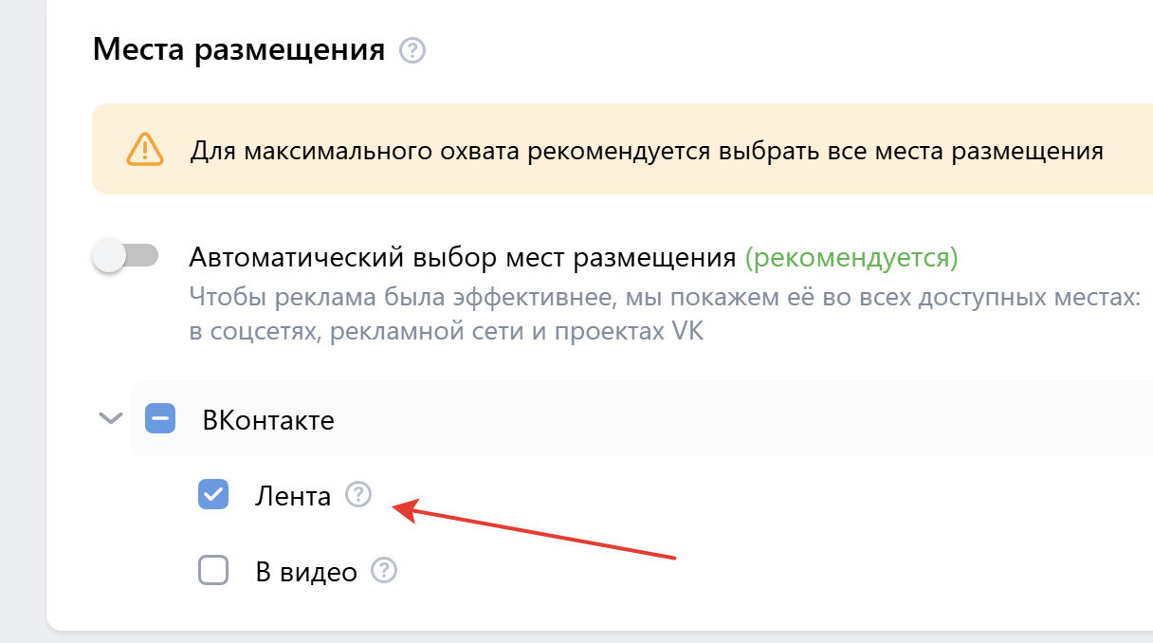Click the Места размещения section heading
This screenshot has width=1153, height=643.
[x=239, y=50]
